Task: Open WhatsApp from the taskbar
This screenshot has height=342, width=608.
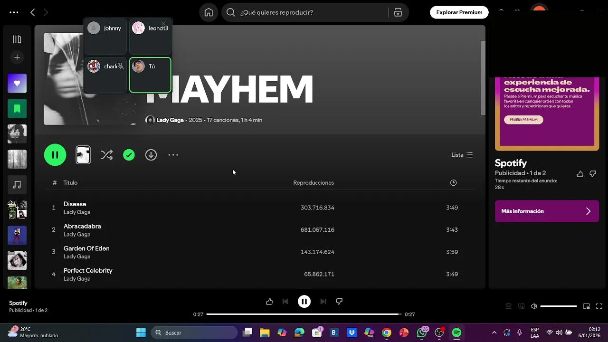Action: pyautogui.click(x=422, y=332)
